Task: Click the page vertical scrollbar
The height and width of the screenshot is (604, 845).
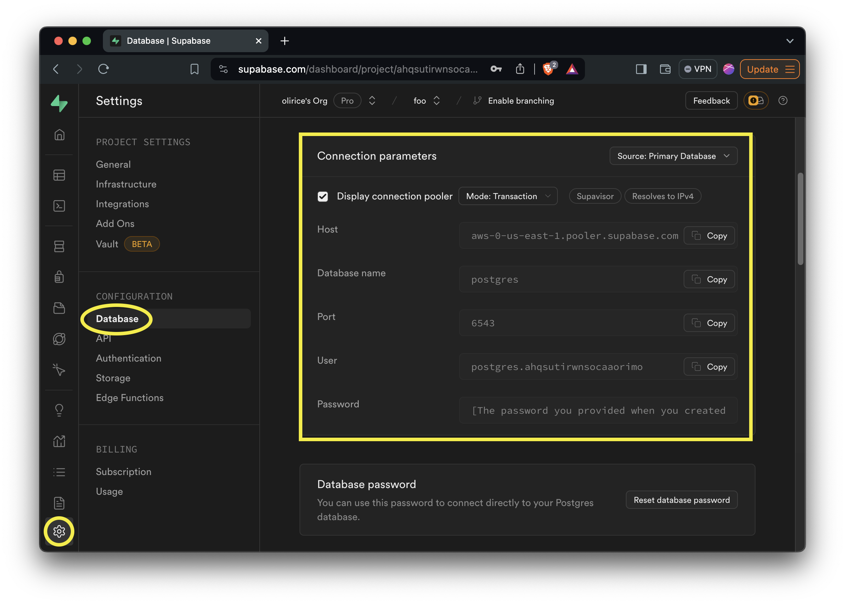Action: (800, 219)
